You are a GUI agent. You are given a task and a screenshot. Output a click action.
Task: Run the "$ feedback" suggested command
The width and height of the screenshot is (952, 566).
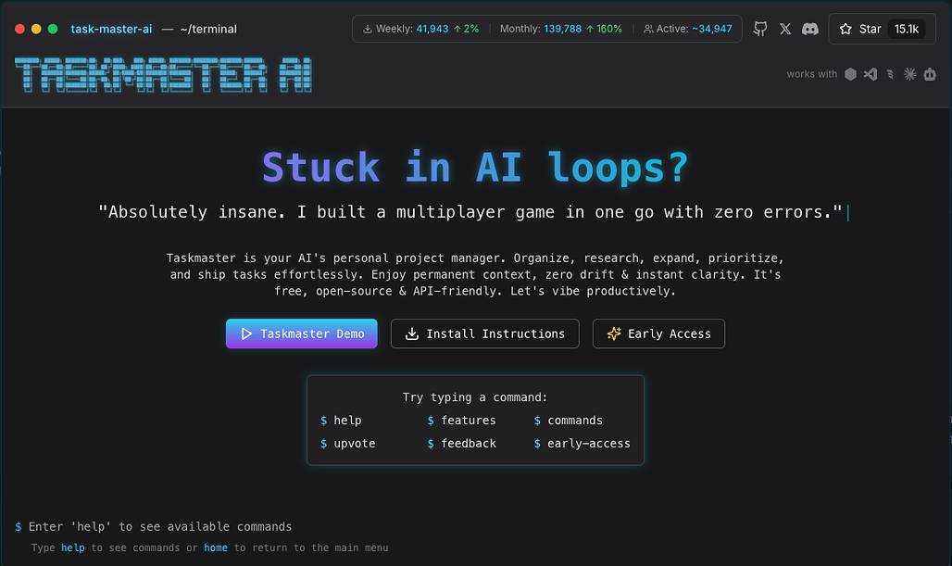tap(461, 444)
